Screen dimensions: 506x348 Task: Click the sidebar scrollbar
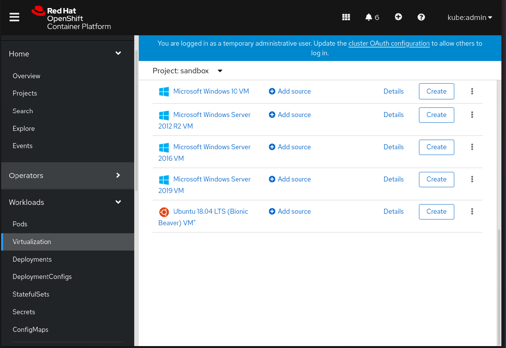pos(136,115)
